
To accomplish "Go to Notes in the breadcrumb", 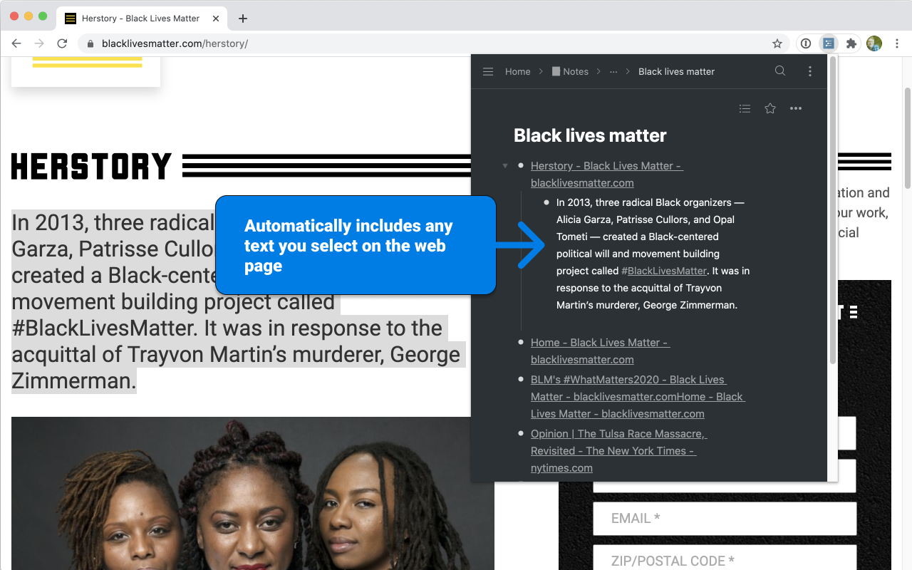I will point(575,71).
